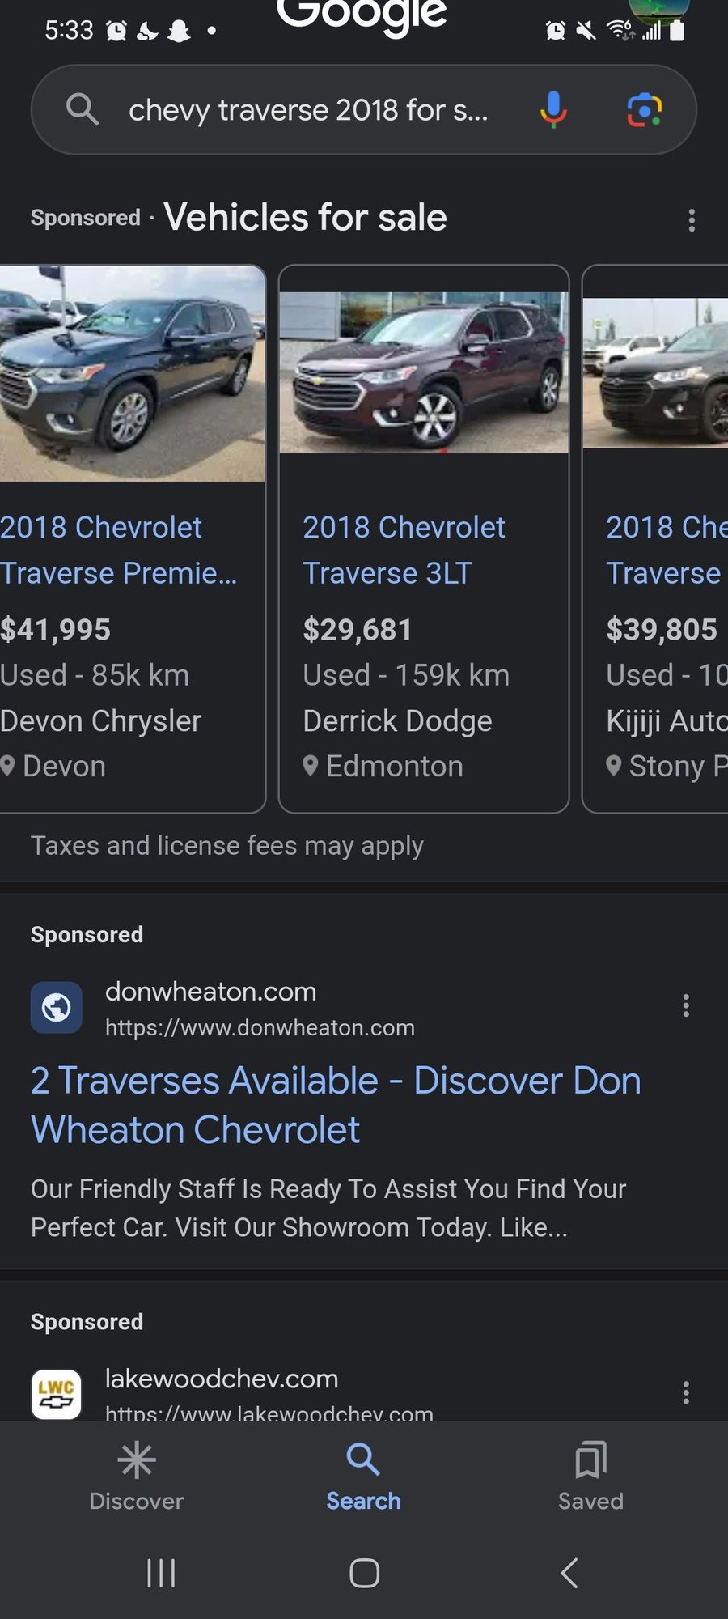Tap the donwheaton.com globe site icon

(x=57, y=1007)
